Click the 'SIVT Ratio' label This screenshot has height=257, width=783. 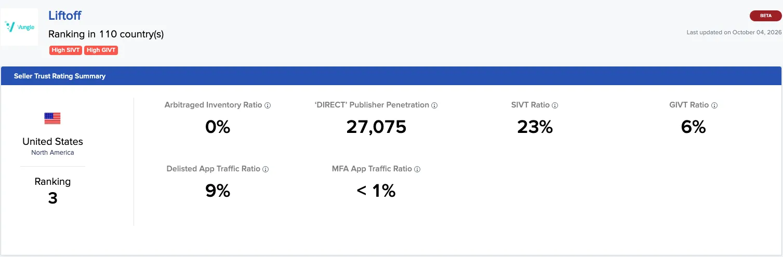coord(530,105)
